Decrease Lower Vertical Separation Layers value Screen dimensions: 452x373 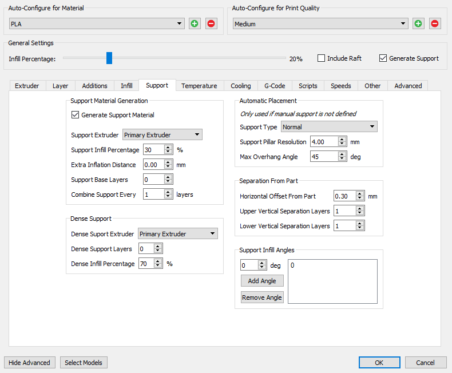coord(359,228)
